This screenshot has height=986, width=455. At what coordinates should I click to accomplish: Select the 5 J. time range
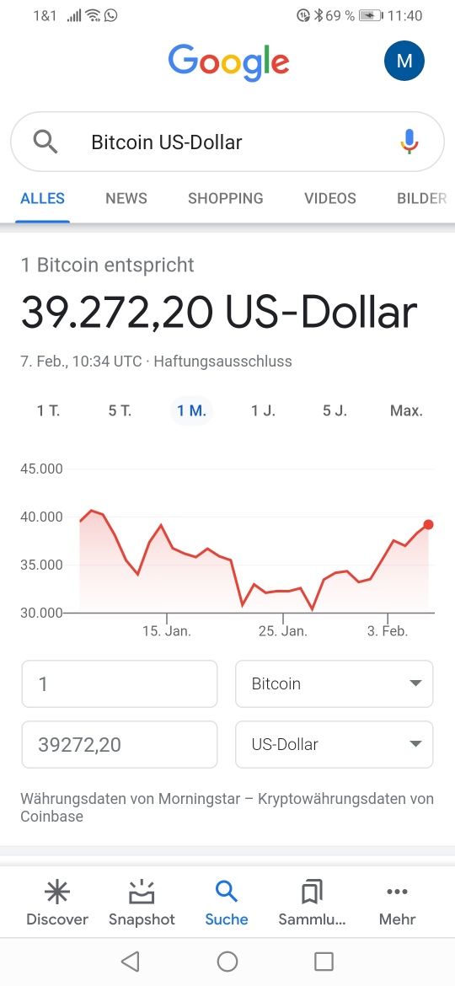(335, 411)
